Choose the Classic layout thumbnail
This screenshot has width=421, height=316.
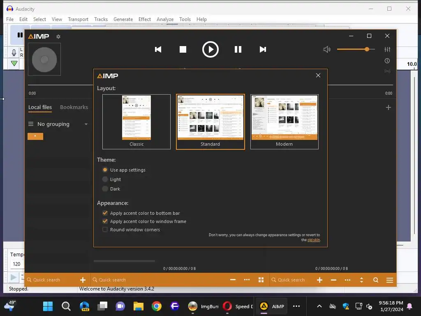[136, 122]
